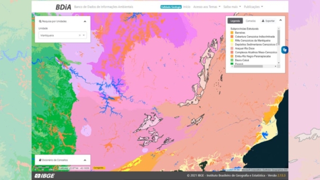Image resolution: width=320 pixels, height=180 pixels.
Task: Click the export download icon
Action: (263, 21)
